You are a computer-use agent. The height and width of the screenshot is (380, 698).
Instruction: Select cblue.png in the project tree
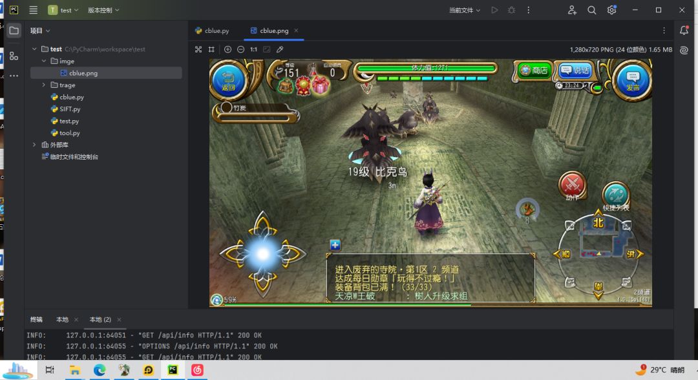(106, 73)
